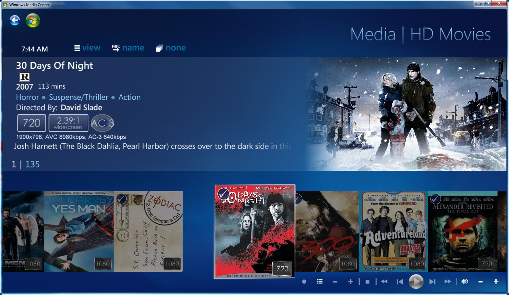Select the Action genre link
The image size is (509, 295).
coord(130,97)
